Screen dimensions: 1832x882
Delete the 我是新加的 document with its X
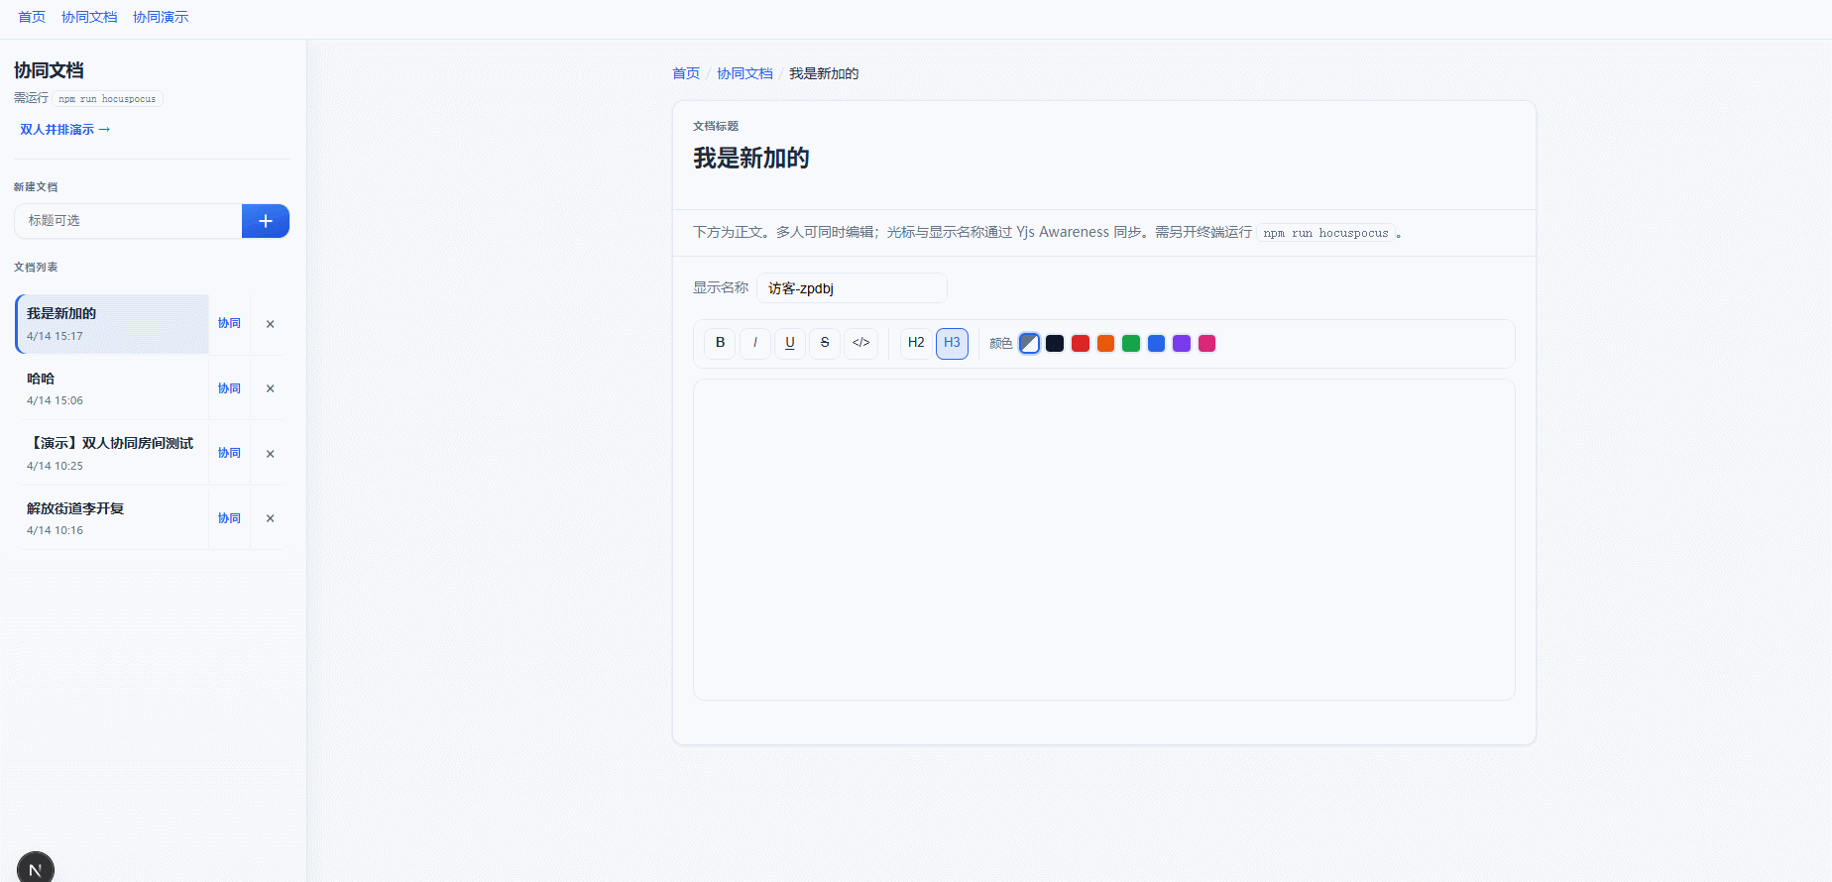[x=270, y=324]
